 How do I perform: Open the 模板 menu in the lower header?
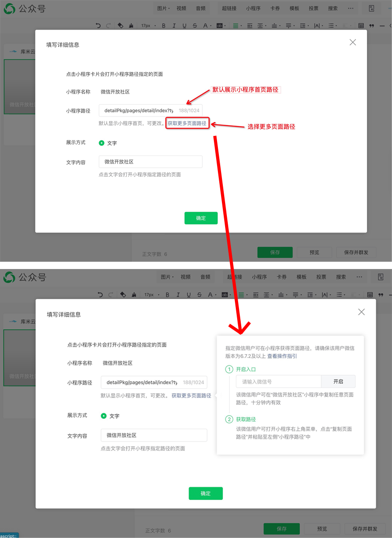click(302, 277)
